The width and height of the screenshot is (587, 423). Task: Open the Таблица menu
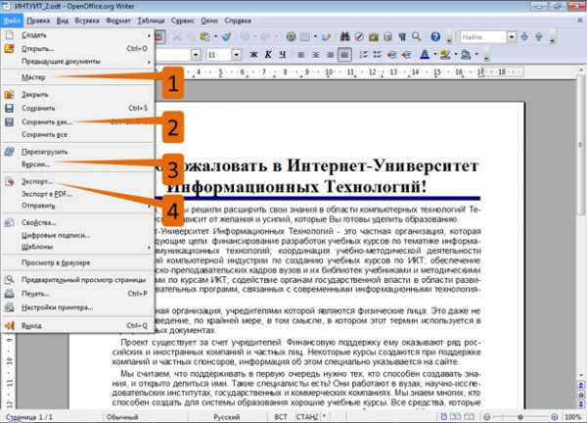coord(151,21)
